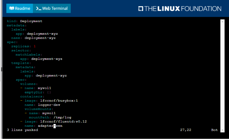
Task: Switch to the Web Terminal tab
Action: tap(52, 8)
